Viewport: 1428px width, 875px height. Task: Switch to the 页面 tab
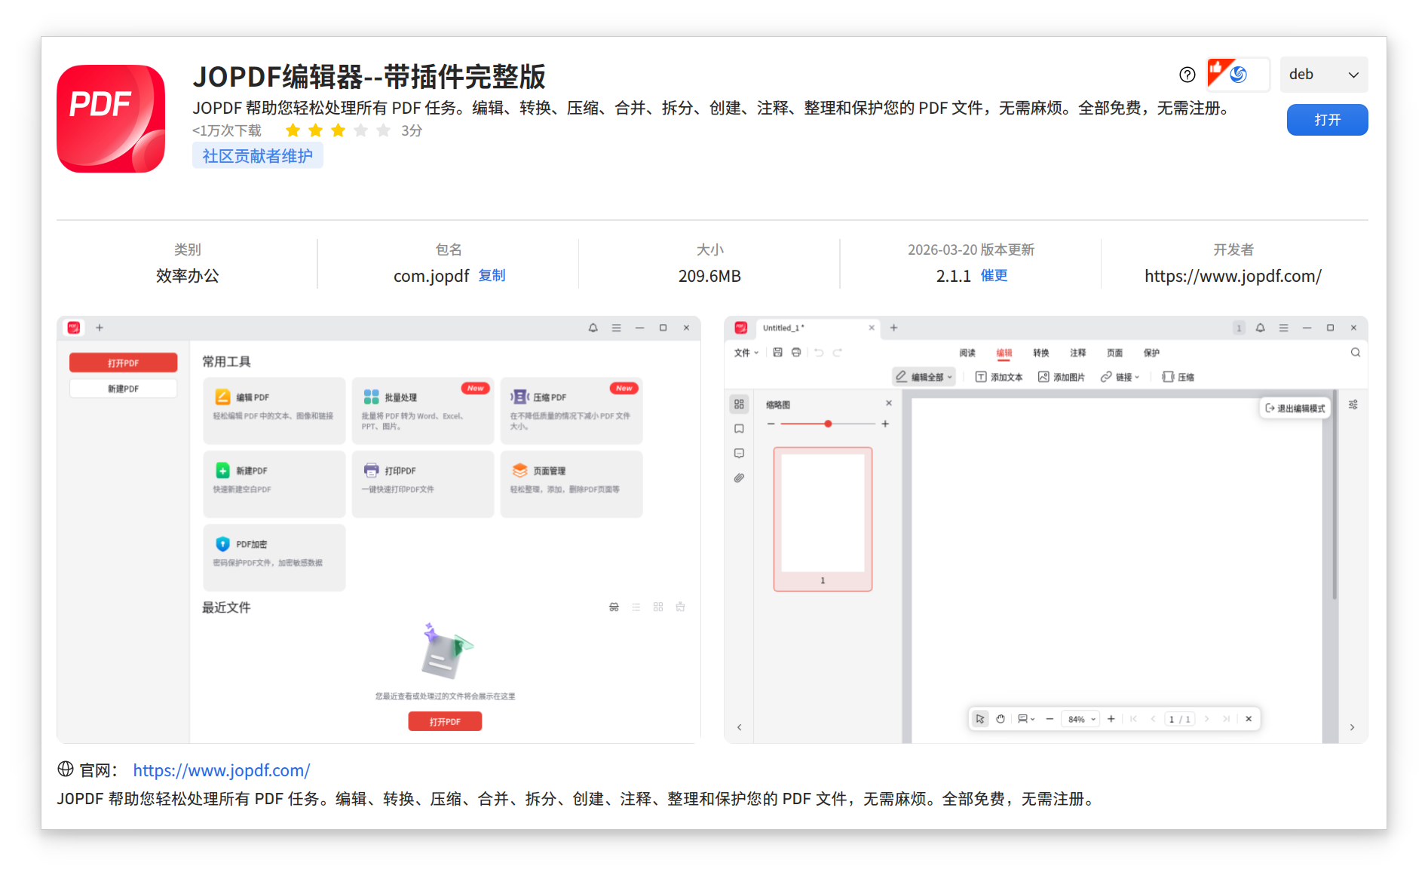pos(1115,353)
